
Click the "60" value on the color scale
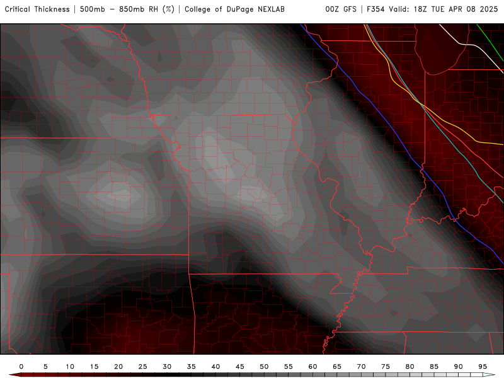tap(312, 367)
